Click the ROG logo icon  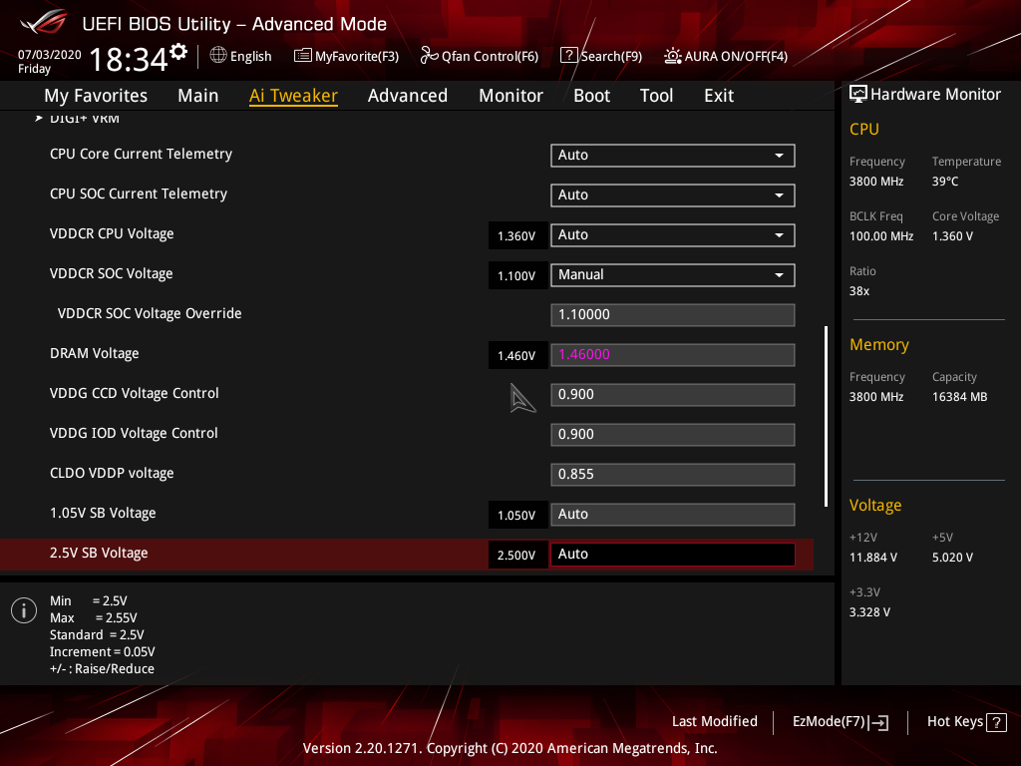click(44, 22)
